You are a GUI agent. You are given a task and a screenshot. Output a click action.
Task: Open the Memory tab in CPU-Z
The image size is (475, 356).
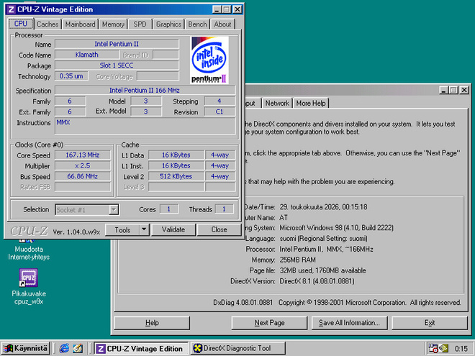pyautogui.click(x=113, y=24)
